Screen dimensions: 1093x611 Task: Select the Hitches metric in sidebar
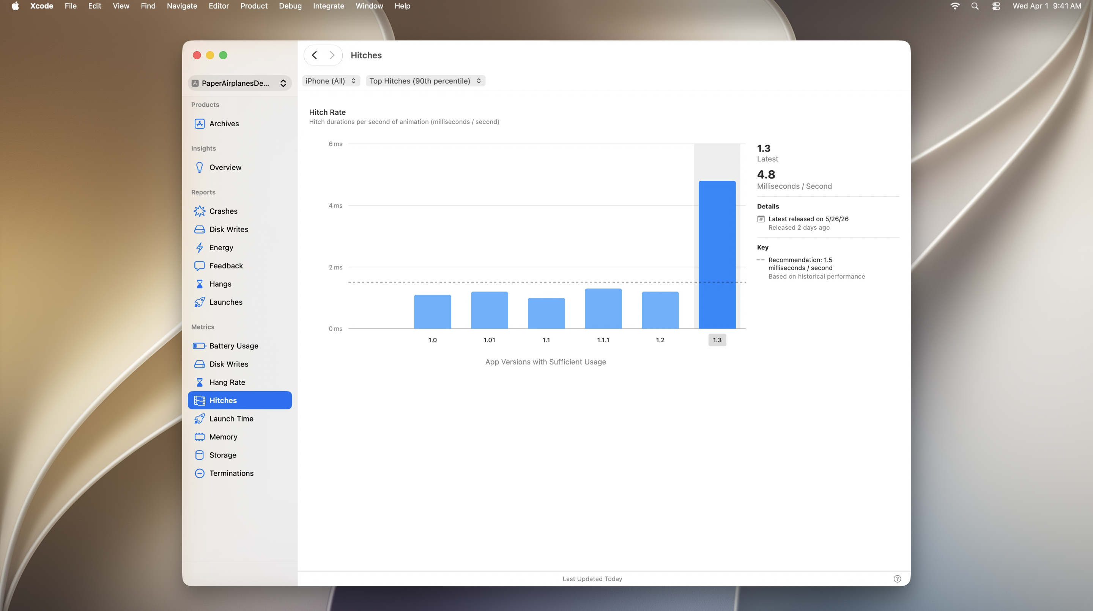click(x=240, y=400)
